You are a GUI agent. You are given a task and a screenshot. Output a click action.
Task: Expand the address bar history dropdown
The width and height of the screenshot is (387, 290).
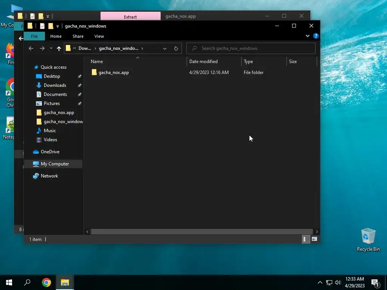click(165, 49)
